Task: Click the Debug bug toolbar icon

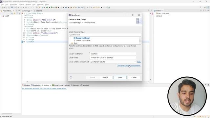Action: (43, 8)
